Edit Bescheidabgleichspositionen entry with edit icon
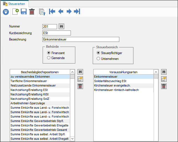Viewport: 178px width, 142px height. point(80,79)
